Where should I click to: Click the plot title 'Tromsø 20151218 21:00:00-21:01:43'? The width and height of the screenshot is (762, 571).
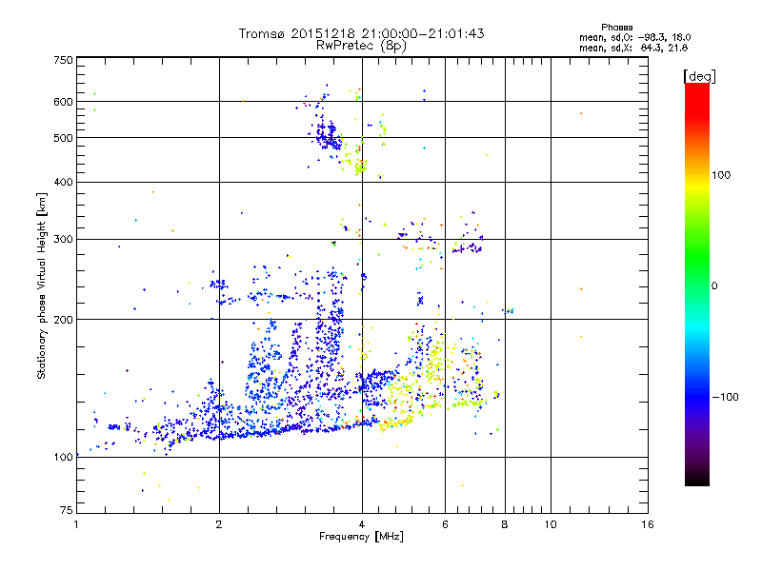click(x=361, y=33)
